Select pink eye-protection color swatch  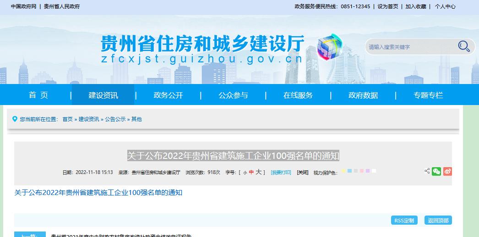(362, 171)
